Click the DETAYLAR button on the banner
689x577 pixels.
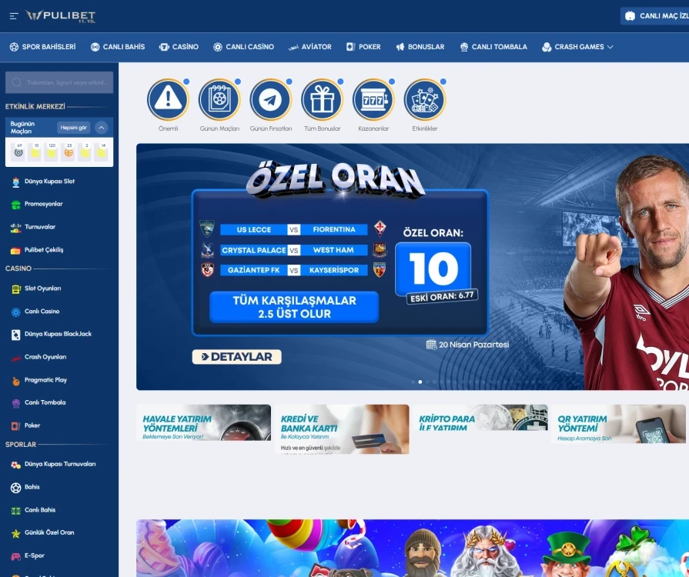point(237,357)
